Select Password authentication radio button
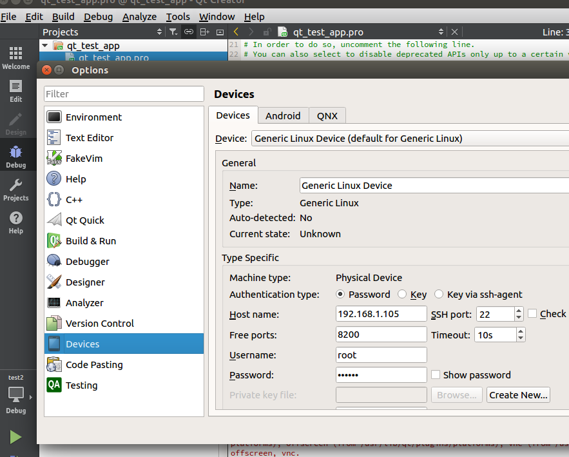569x457 pixels. tap(340, 295)
